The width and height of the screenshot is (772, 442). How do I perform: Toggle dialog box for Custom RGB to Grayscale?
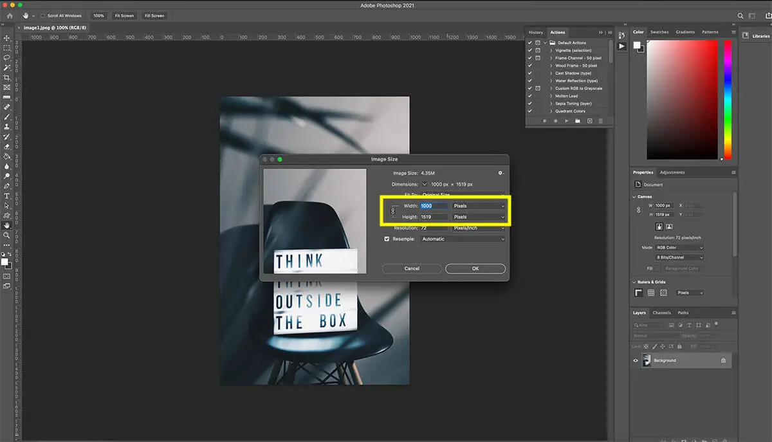538,88
